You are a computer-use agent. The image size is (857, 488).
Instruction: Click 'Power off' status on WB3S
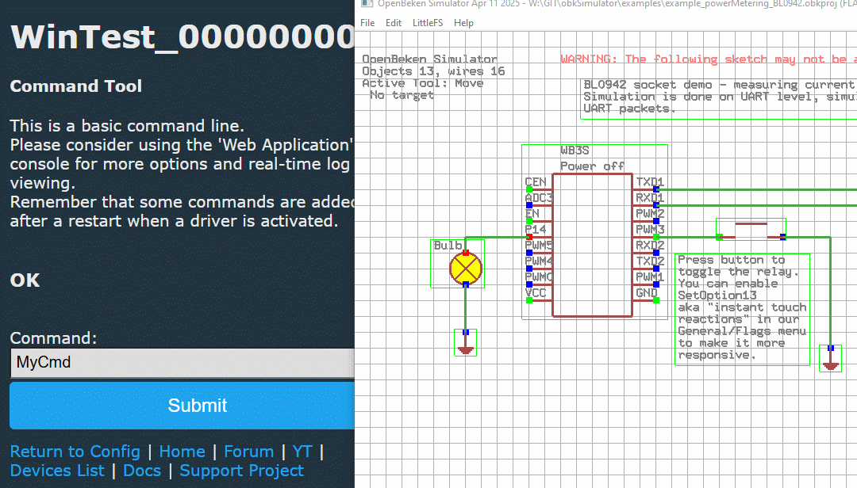[592, 166]
